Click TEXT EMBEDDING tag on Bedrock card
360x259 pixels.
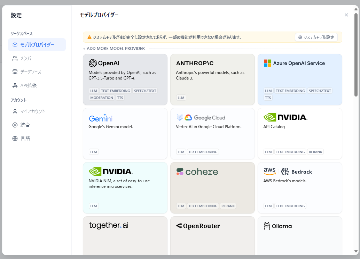pos(290,206)
